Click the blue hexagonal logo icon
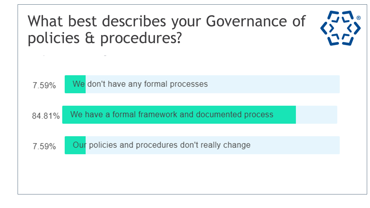370x208 pixels. pos(340,28)
